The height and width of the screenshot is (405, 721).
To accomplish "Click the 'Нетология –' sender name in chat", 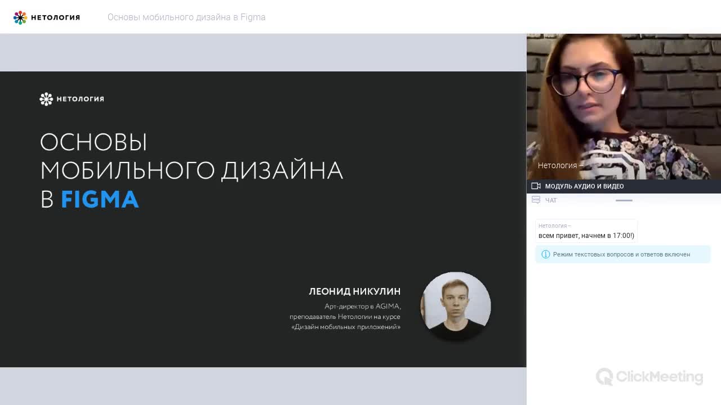I will 555,226.
